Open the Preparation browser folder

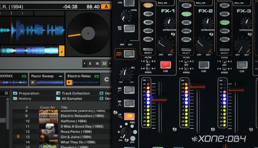pyautogui.click(x=26, y=93)
